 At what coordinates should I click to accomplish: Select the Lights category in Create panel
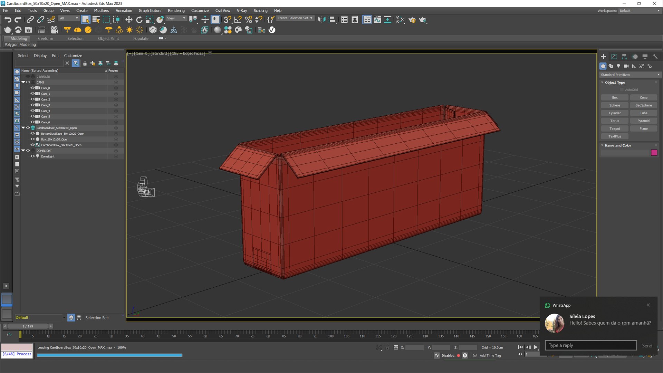[618, 66]
